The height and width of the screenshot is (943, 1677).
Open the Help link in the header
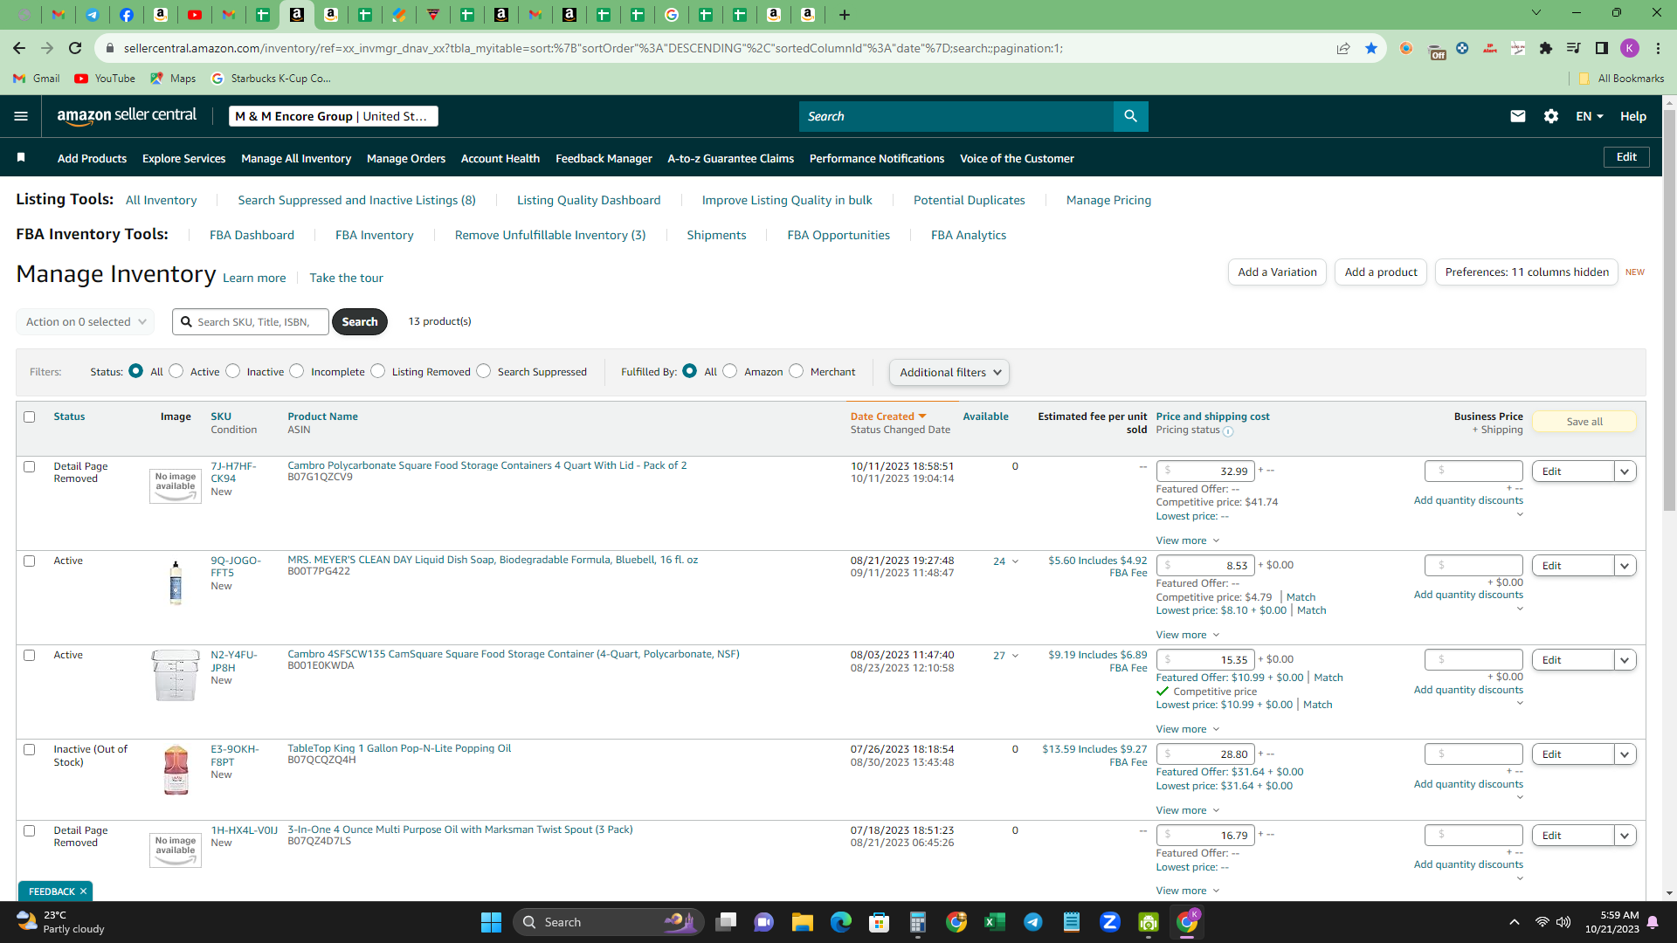click(x=1633, y=116)
